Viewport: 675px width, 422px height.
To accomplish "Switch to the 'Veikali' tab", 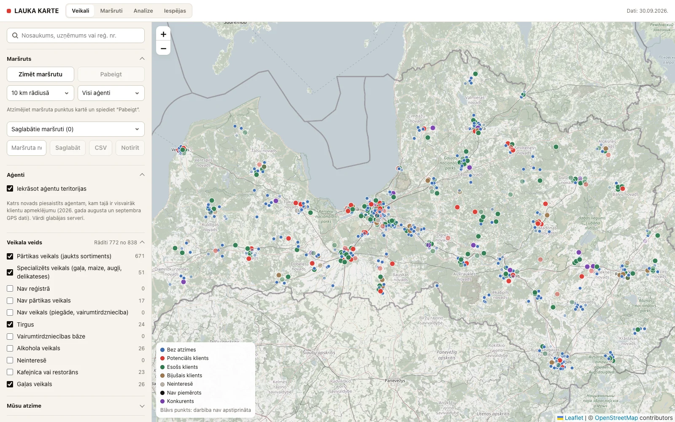I will click(81, 11).
